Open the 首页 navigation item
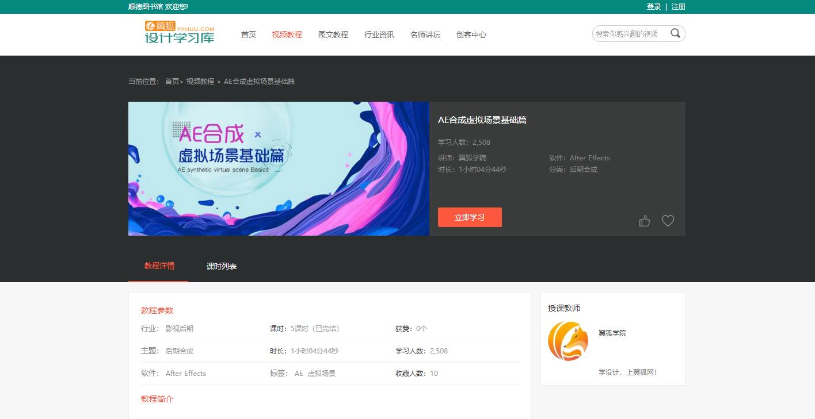 (249, 34)
